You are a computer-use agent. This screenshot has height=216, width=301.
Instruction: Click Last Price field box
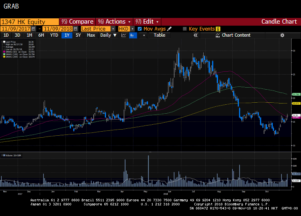[96, 29]
